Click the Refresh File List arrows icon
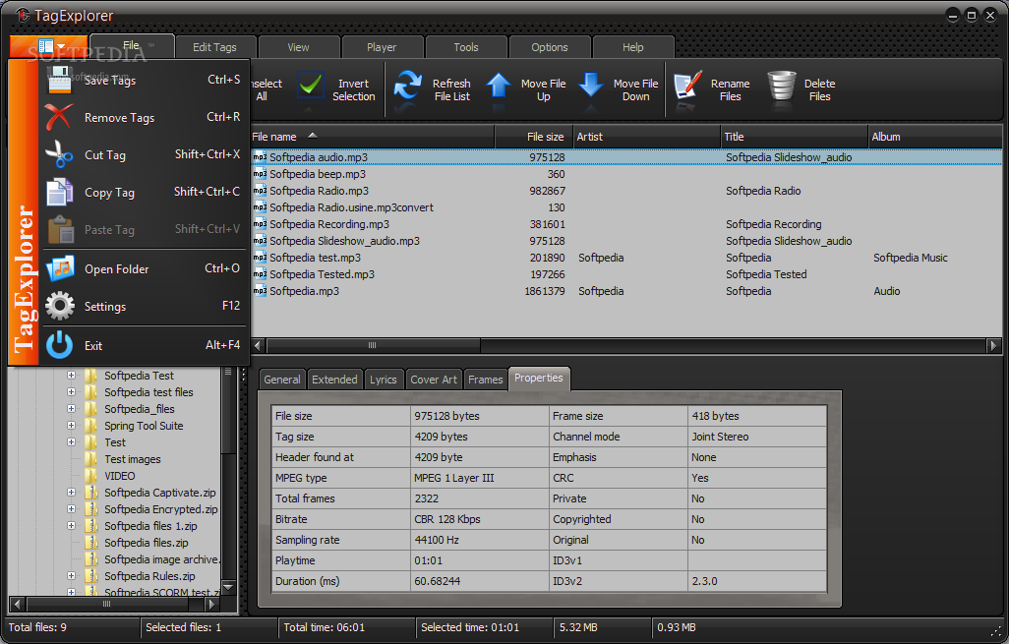Screen dimensions: 1009x644 pyautogui.click(x=408, y=86)
